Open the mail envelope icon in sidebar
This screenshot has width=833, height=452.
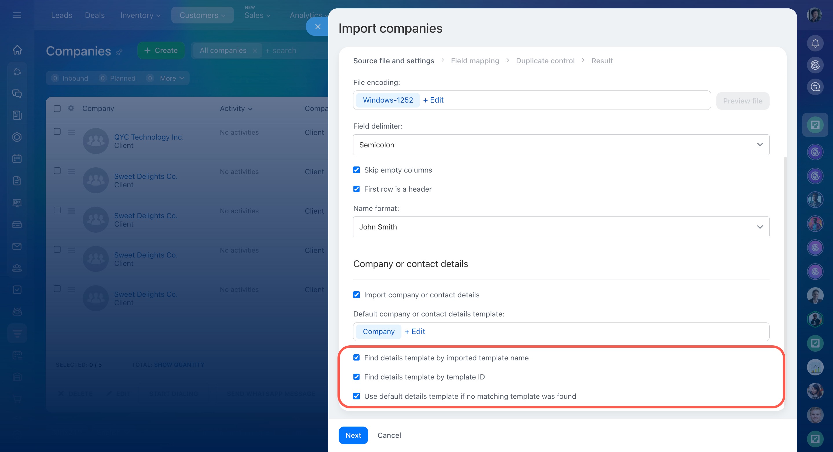17,246
